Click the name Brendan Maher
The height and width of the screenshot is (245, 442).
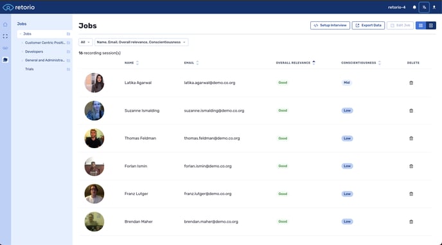tap(138, 222)
